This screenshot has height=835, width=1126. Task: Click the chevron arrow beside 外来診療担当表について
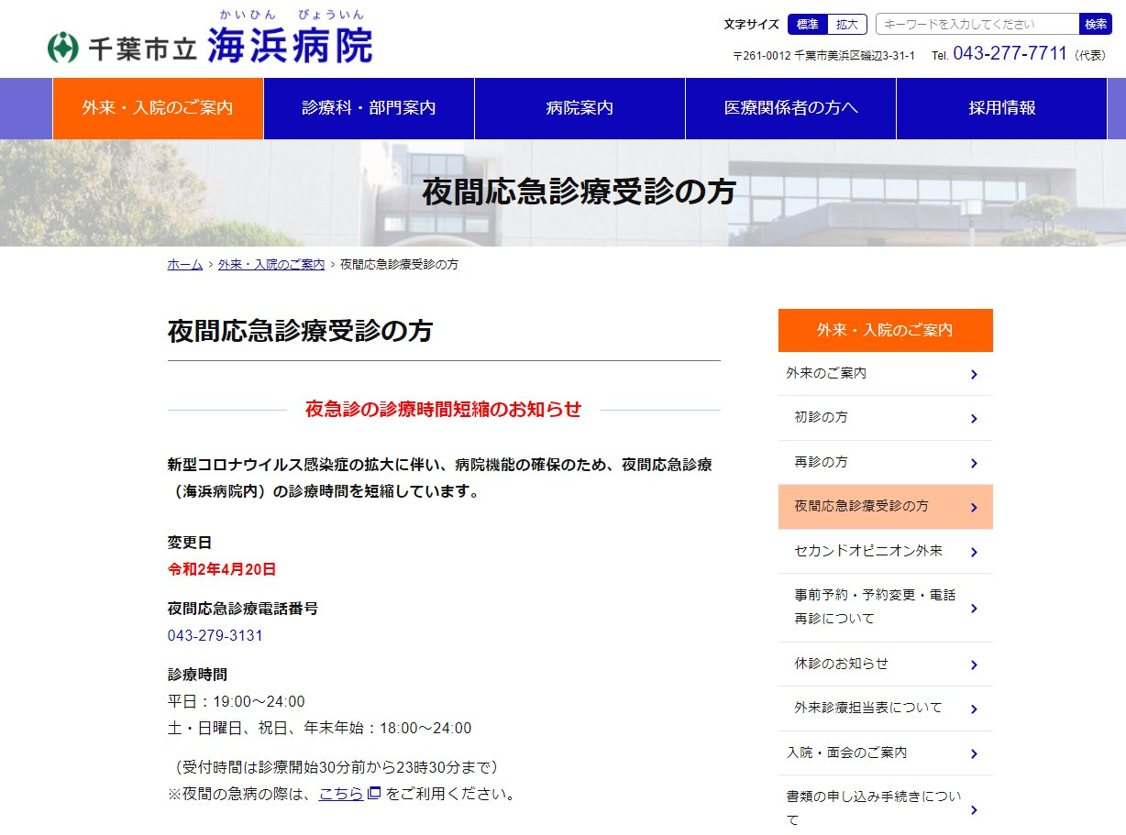click(x=974, y=709)
